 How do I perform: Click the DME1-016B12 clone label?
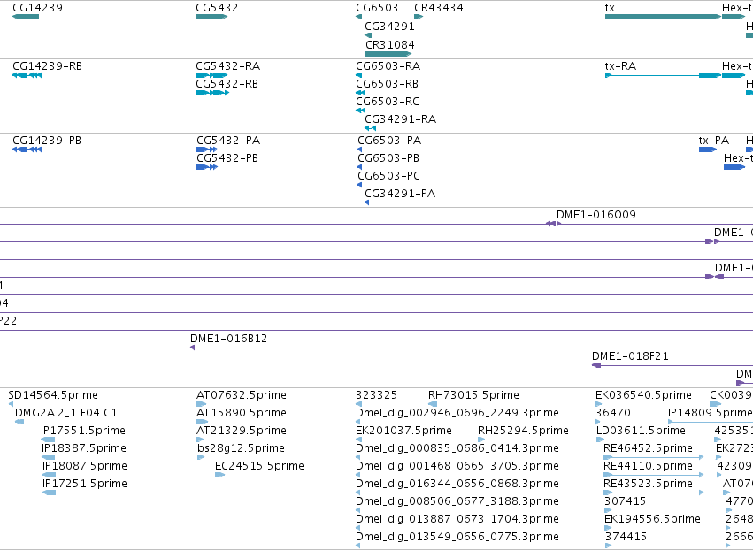point(228,339)
